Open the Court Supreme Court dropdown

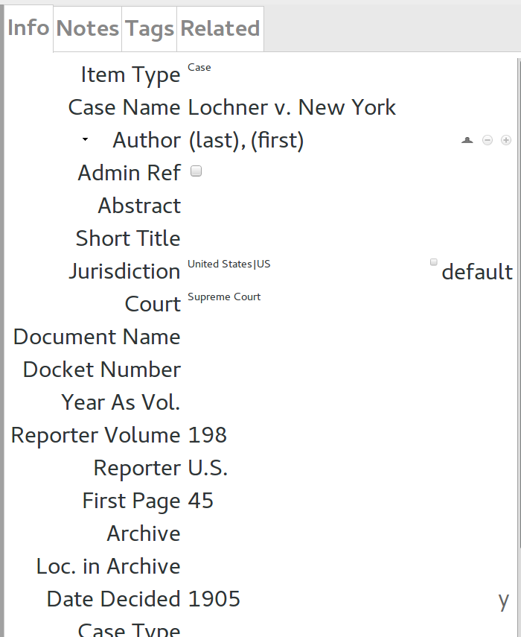[x=224, y=297]
